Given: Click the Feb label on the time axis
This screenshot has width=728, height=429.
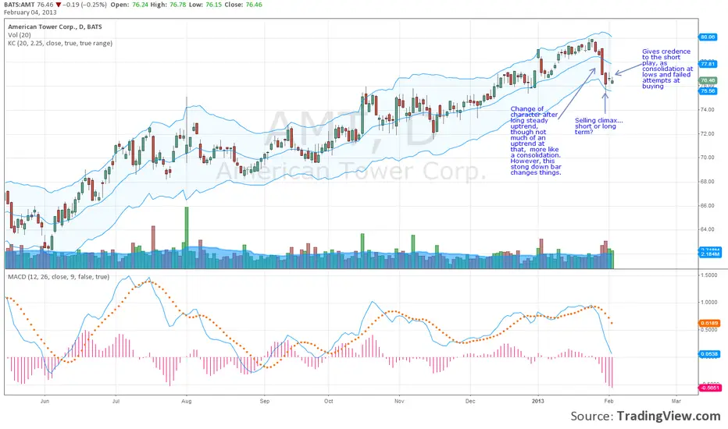Looking at the screenshot, I should click(x=608, y=401).
